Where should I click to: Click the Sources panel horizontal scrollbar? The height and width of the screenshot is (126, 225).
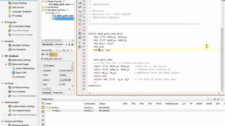52,40
